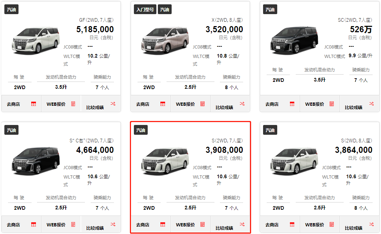Click the shuffle icon on the 3,864,000 yen card
Screen dimensions: 381x234
coord(371,225)
